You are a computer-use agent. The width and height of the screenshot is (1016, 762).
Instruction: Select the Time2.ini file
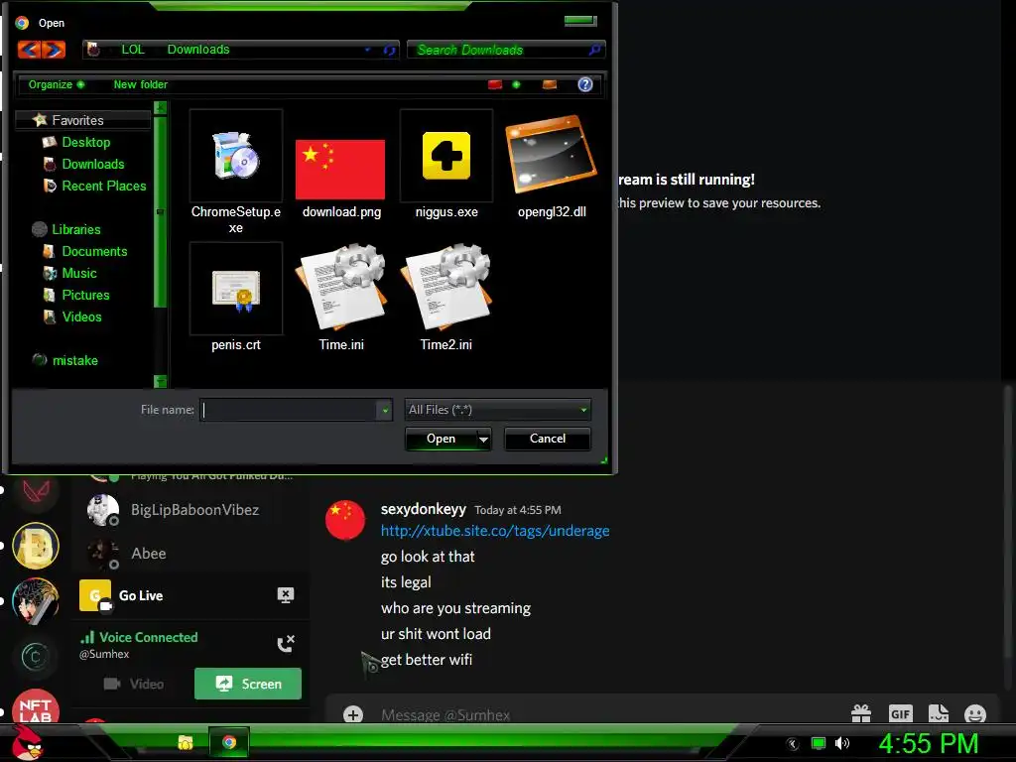coord(445,298)
